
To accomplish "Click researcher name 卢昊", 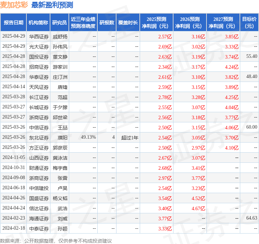I will coord(63,188).
